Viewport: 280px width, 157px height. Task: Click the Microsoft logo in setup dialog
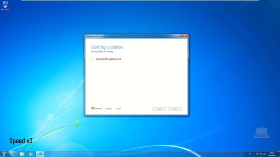pyautogui.click(x=97, y=109)
